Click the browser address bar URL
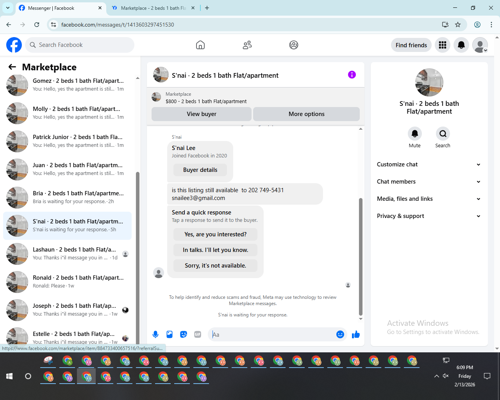Screen dimensions: 500x400 tap(118, 25)
